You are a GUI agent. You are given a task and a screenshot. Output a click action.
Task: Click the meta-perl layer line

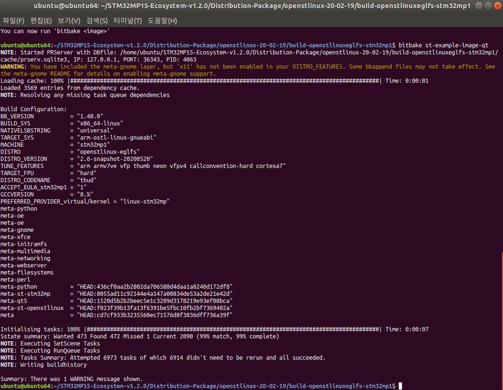click(x=15, y=280)
